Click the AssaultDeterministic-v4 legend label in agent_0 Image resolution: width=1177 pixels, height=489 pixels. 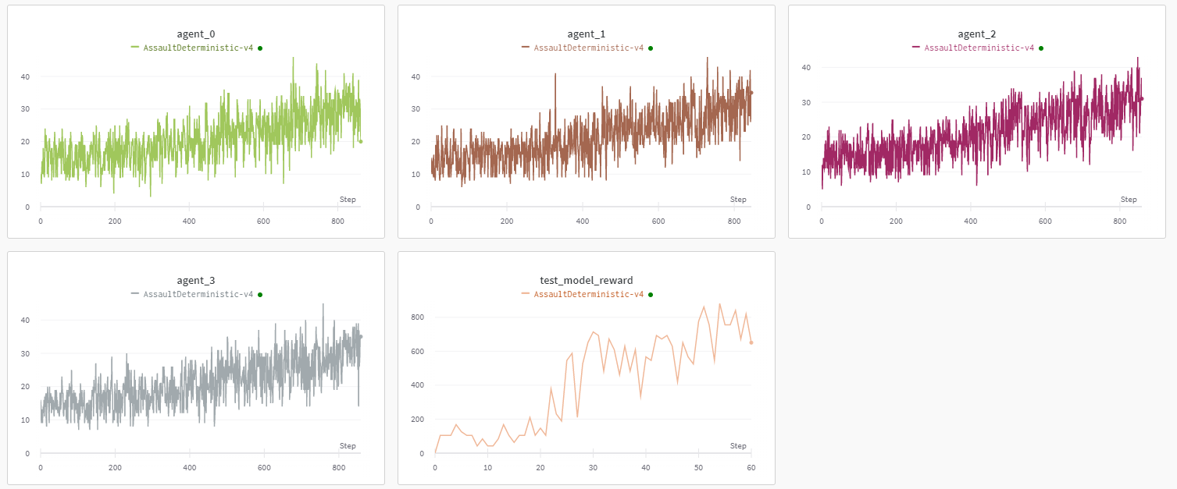click(x=198, y=48)
